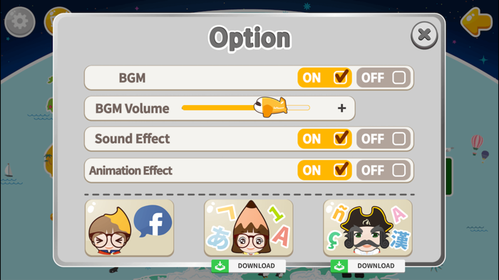Tap the Facebook character tile
499x280 pixels.
click(x=130, y=227)
